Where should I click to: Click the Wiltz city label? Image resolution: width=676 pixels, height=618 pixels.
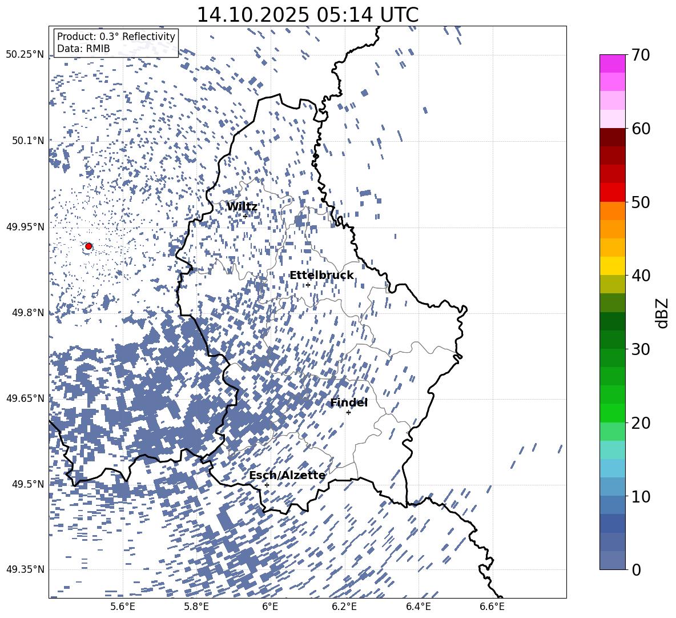click(x=242, y=207)
